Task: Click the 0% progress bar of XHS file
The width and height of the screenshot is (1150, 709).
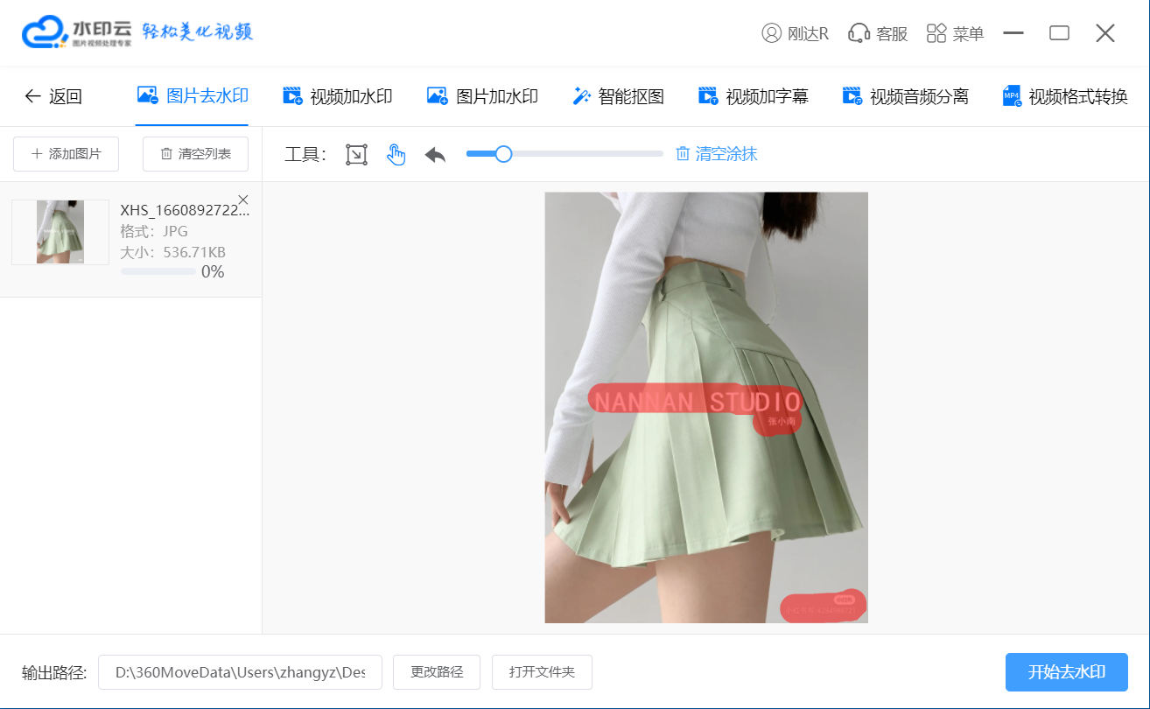Action: (158, 272)
